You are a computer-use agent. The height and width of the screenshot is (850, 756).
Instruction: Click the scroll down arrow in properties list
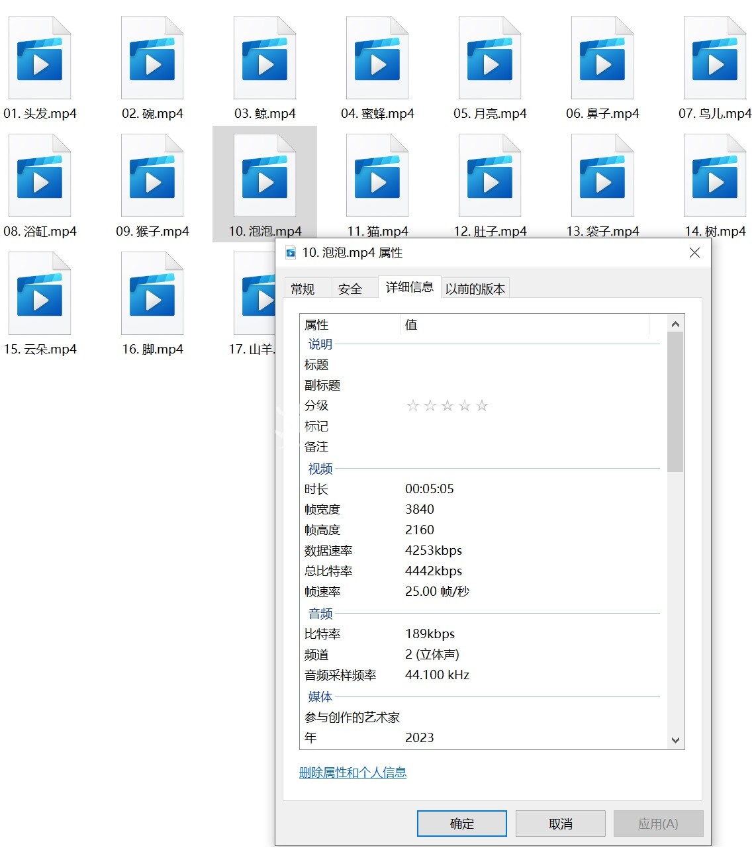pyautogui.click(x=675, y=740)
